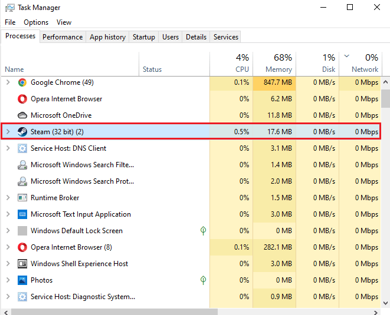Expand Microsoft Text Input Application
Viewport: 390px width, 315px height.
(x=8, y=214)
